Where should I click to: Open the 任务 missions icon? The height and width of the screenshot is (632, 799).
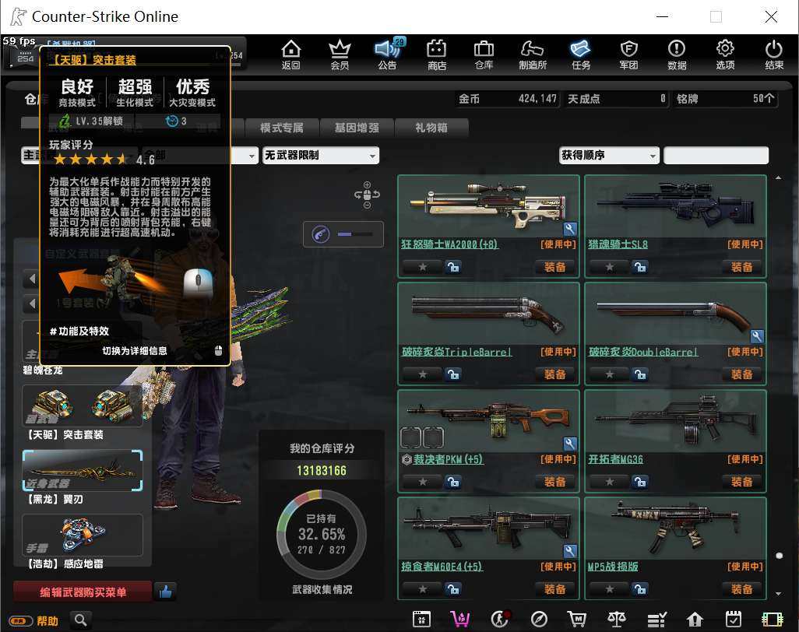point(580,54)
